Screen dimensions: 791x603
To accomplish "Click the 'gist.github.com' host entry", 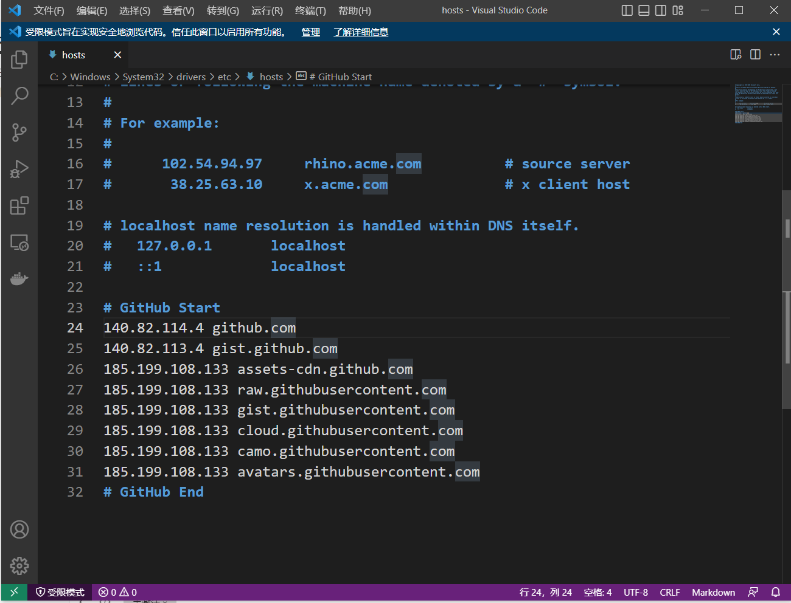I will [x=274, y=348].
